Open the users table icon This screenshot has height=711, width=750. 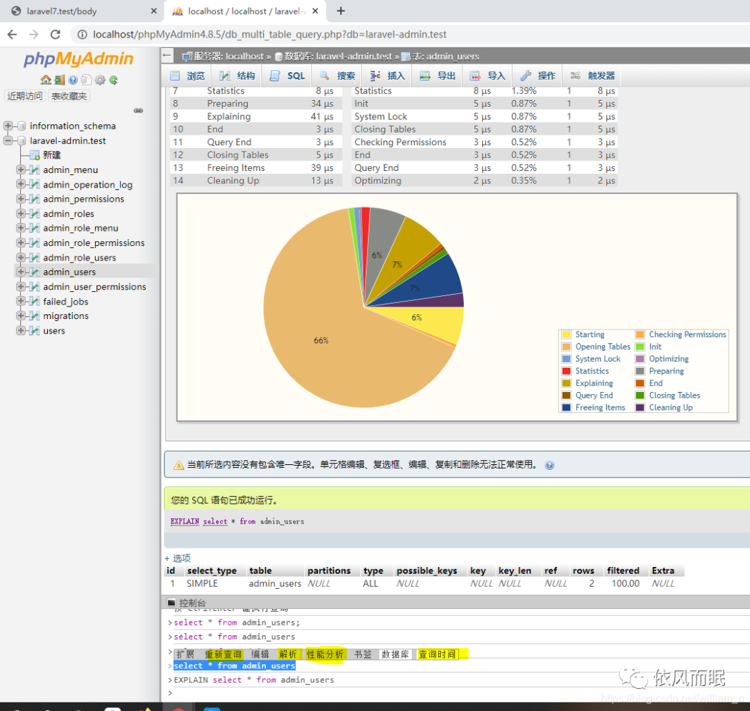[x=34, y=330]
